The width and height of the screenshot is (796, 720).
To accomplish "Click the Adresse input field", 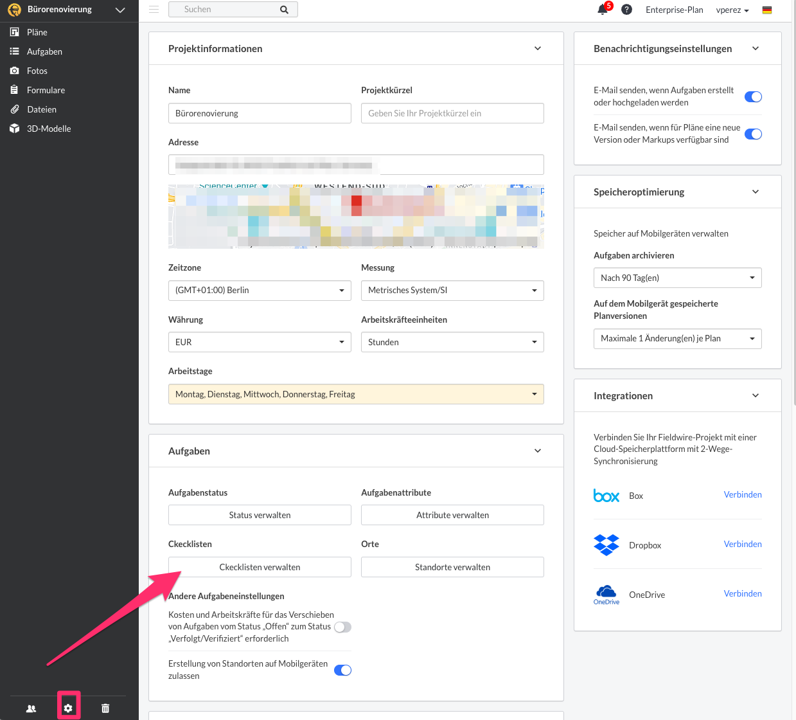I will 356,165.
